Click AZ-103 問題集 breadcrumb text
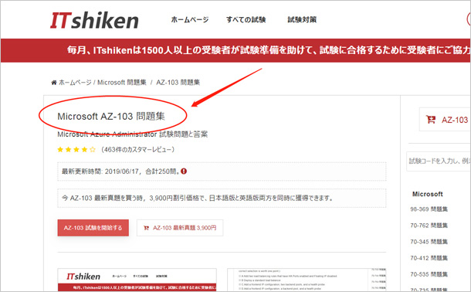The image size is (471, 292). (178, 83)
